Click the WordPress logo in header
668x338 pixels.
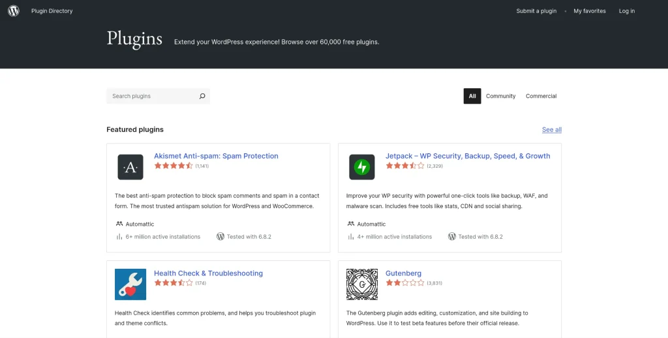[x=14, y=10]
